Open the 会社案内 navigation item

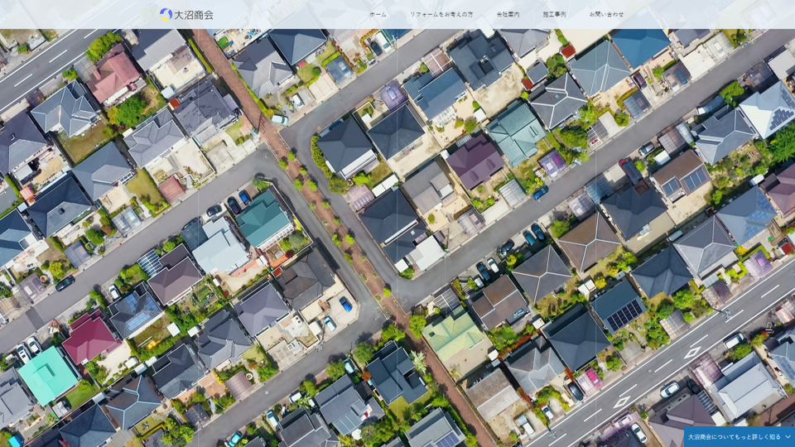508,14
